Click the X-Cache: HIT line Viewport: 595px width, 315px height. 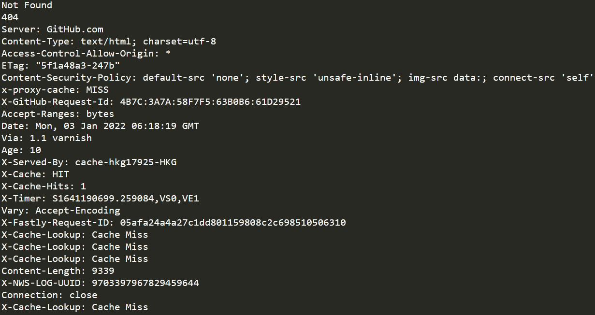pyautogui.click(x=35, y=174)
